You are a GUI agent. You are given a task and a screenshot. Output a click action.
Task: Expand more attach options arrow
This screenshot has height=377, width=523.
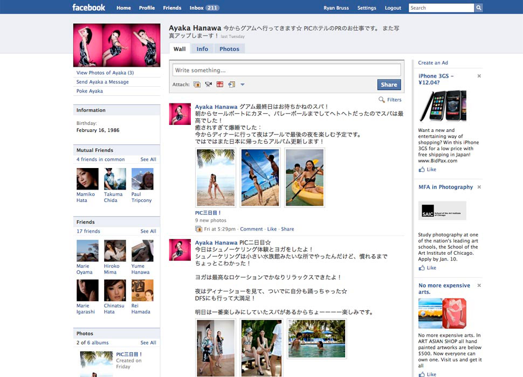(x=243, y=85)
